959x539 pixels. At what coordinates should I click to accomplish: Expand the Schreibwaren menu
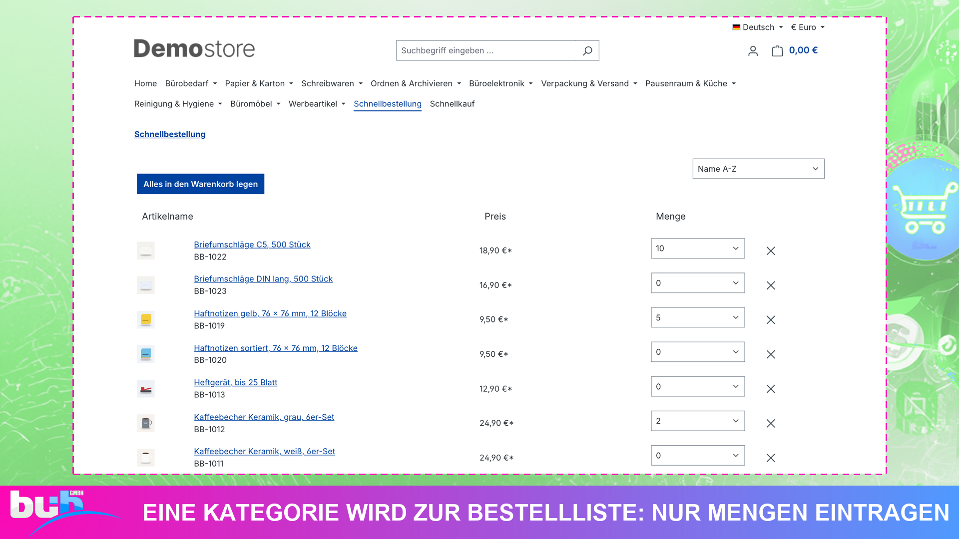(x=332, y=83)
